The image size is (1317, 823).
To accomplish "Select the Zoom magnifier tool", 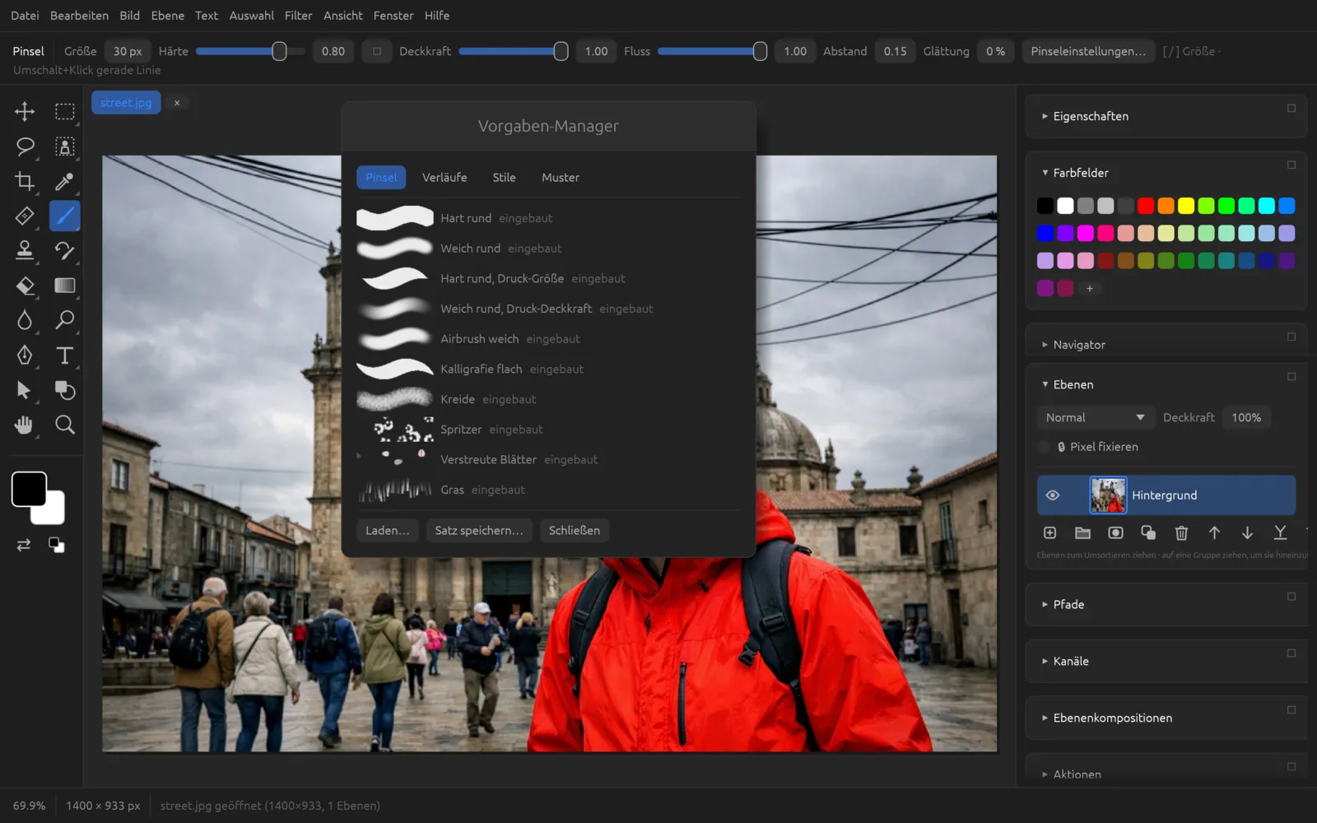I will (64, 425).
